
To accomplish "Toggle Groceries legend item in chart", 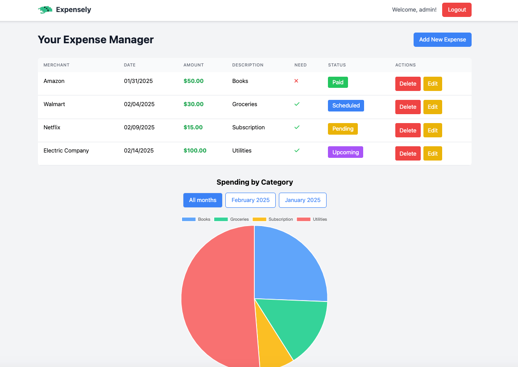I will click(231, 219).
